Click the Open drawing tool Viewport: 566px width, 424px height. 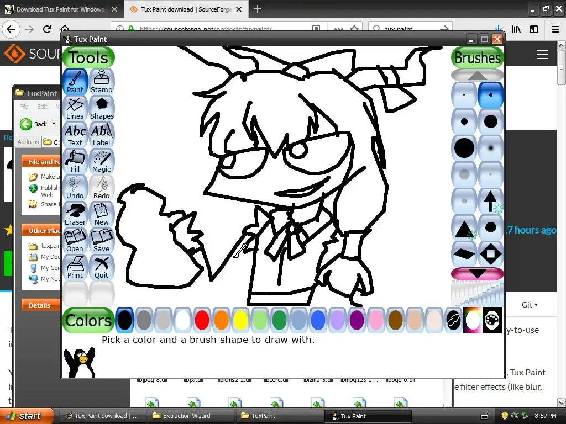click(x=75, y=241)
